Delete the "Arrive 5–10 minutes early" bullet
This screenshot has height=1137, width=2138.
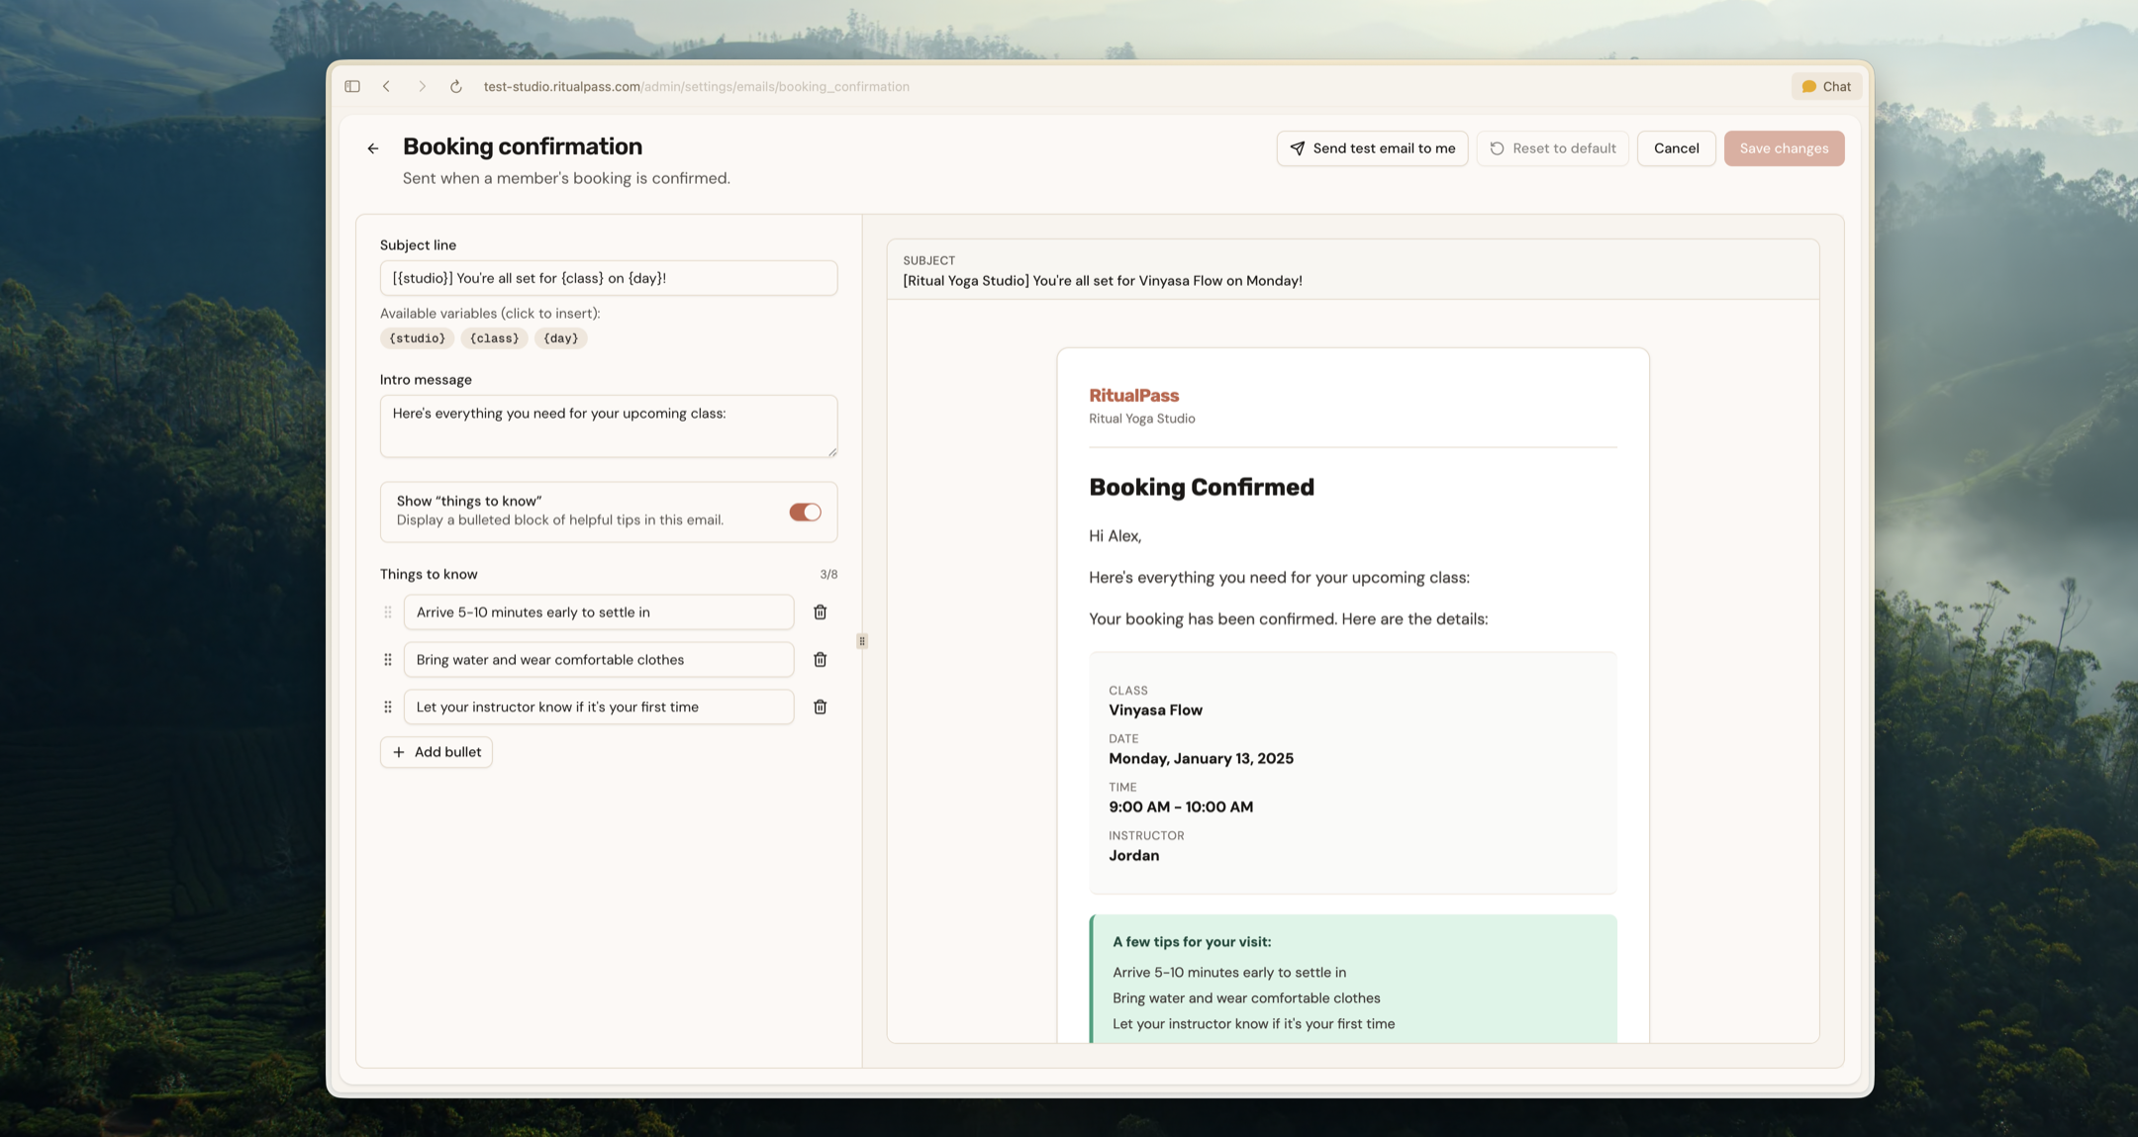(x=820, y=613)
